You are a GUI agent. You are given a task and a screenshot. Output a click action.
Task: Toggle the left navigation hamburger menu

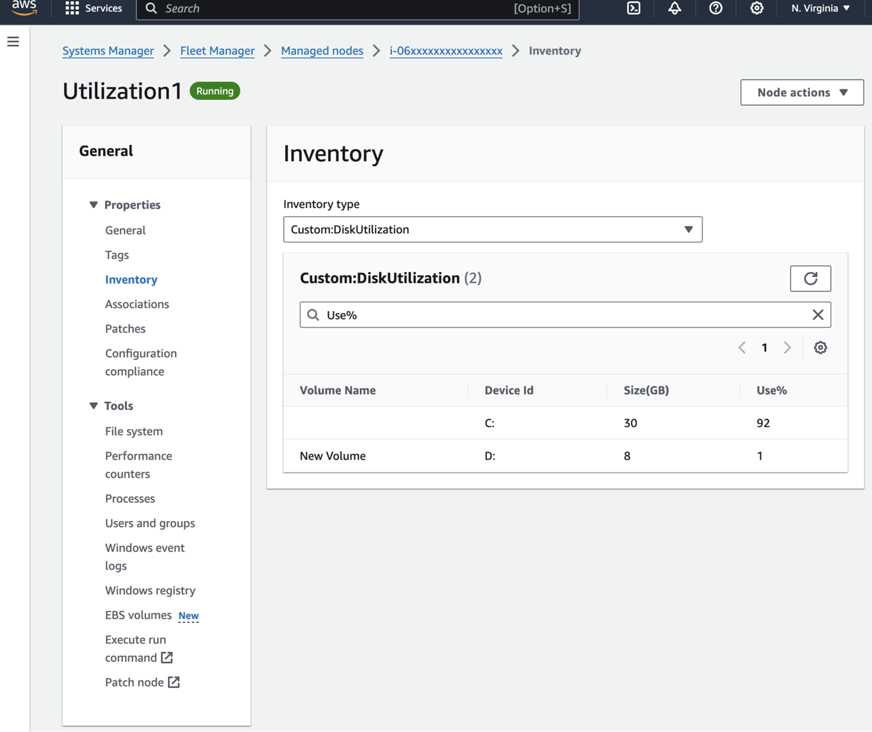pos(13,41)
